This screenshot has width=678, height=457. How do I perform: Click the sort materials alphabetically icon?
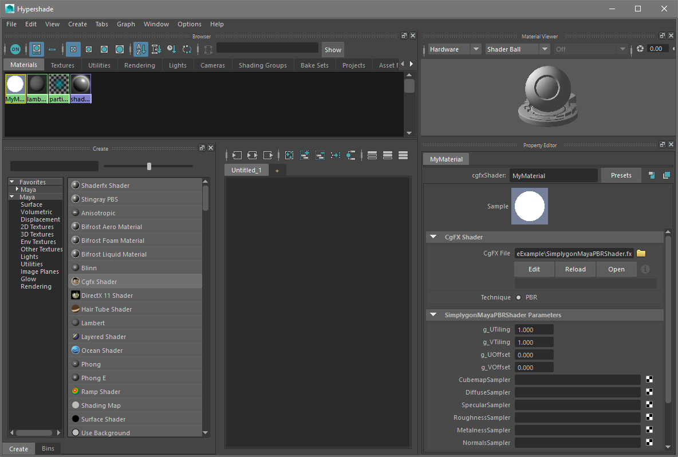pos(141,49)
